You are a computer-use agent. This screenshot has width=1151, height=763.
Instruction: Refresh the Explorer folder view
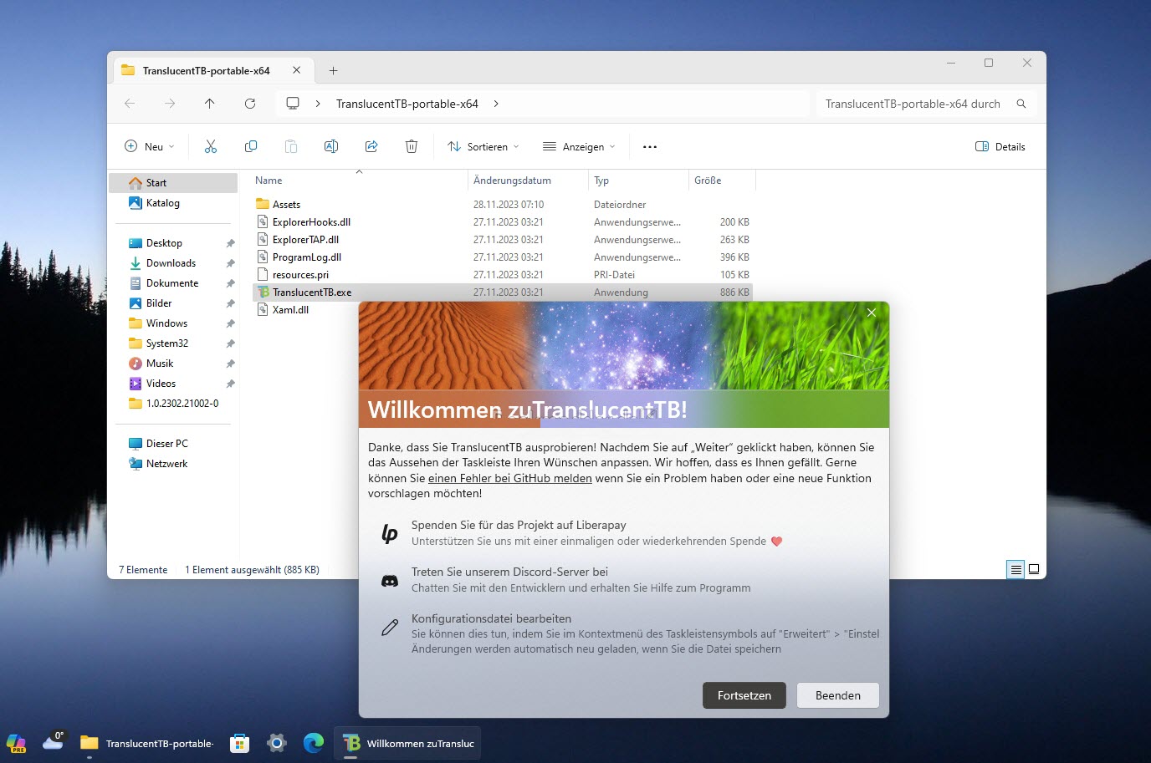coord(250,104)
